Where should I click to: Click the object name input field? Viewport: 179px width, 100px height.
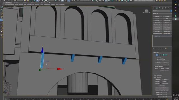coord(161,11)
